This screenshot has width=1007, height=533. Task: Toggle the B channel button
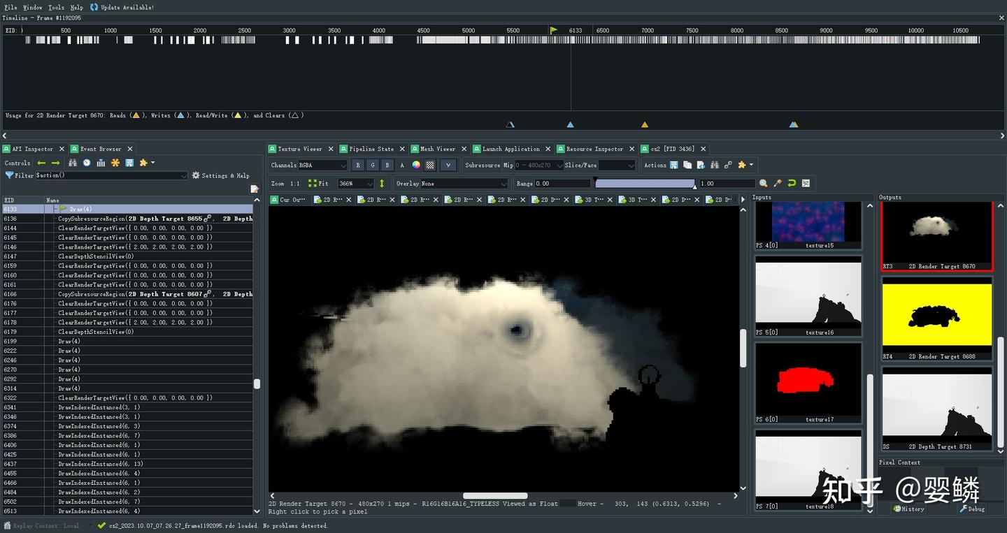[387, 166]
